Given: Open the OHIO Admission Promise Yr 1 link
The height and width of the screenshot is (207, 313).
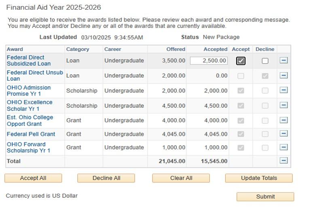Looking at the screenshot, I should 29,90.
